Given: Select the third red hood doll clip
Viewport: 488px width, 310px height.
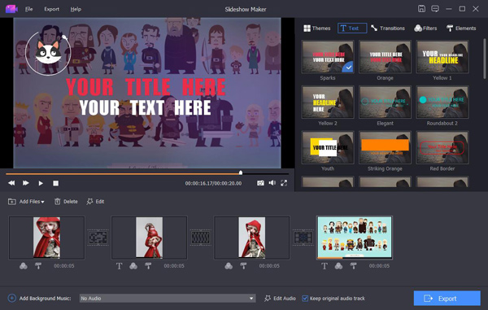Looking at the screenshot, I should 252,238.
